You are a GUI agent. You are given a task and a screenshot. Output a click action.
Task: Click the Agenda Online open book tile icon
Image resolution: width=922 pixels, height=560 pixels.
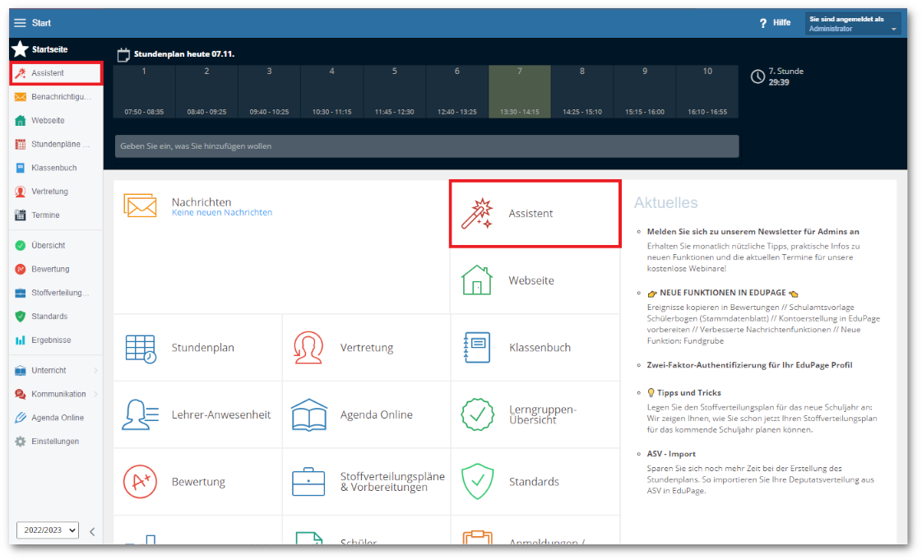(309, 414)
